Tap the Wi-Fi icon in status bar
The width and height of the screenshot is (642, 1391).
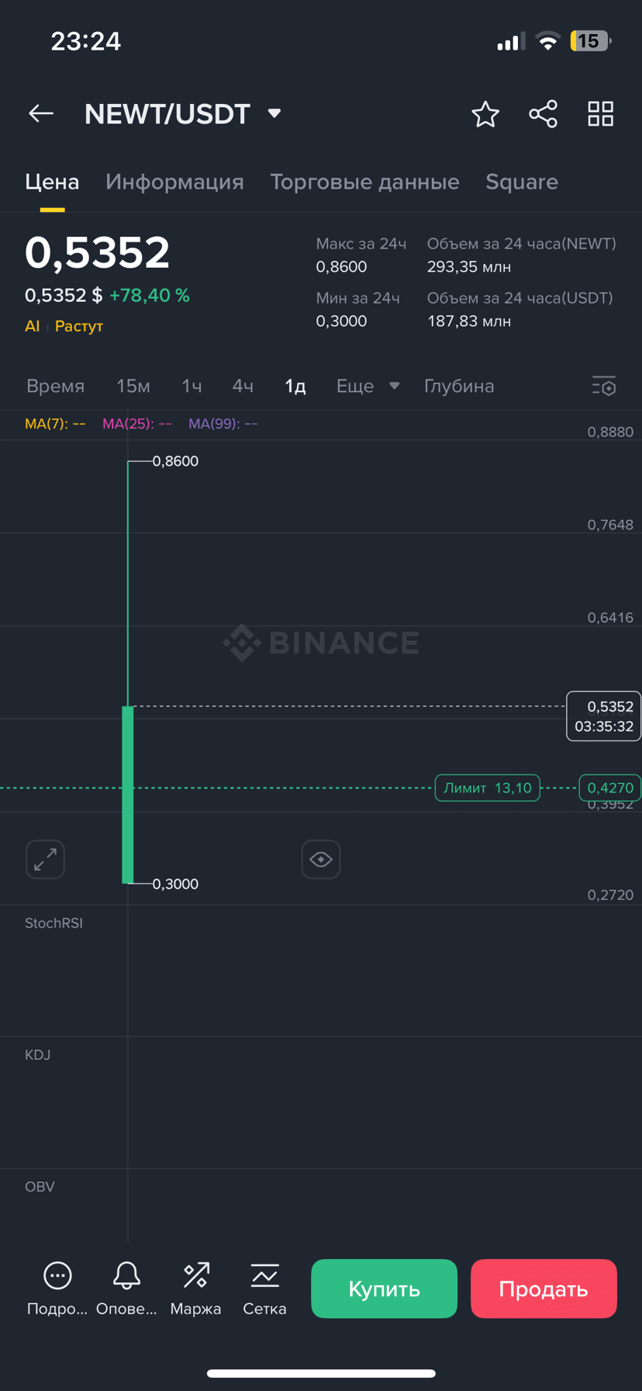click(x=548, y=41)
